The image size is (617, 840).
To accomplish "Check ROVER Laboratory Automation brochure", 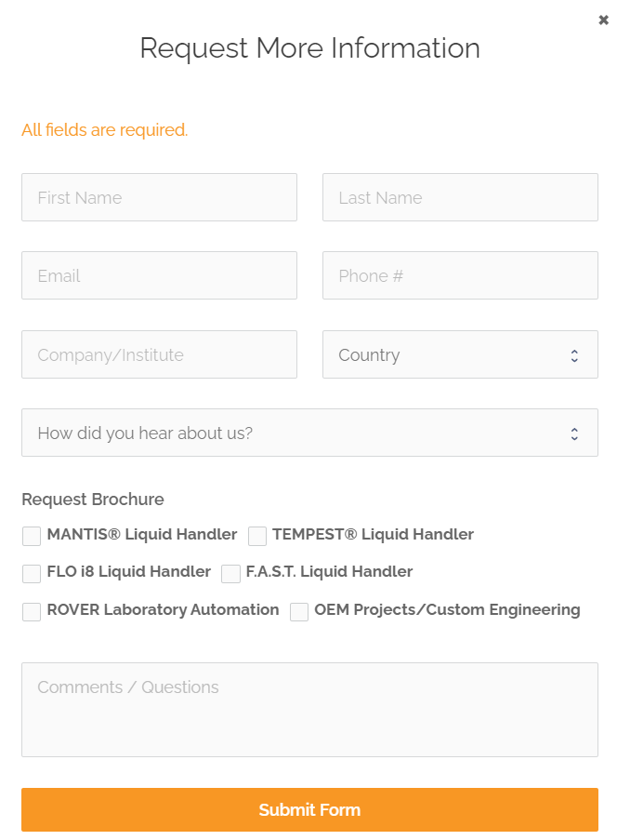I will [x=32, y=612].
